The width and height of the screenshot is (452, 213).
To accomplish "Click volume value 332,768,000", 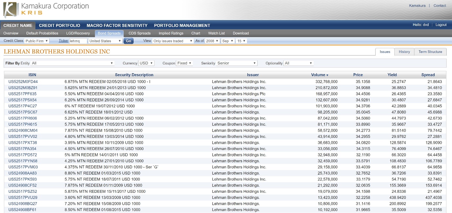I will click(x=326, y=82).
